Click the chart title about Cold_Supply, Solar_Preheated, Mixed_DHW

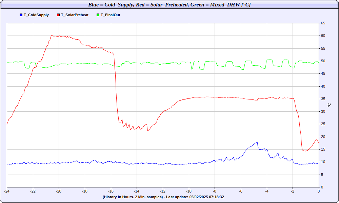[x=169, y=4]
